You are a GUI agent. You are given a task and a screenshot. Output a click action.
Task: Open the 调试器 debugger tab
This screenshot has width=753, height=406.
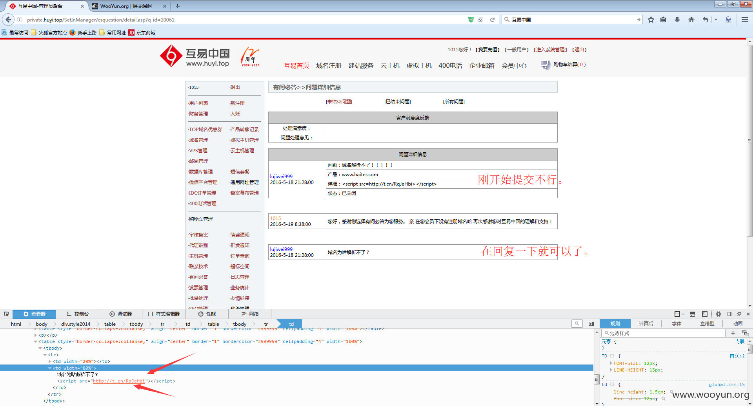click(x=120, y=314)
